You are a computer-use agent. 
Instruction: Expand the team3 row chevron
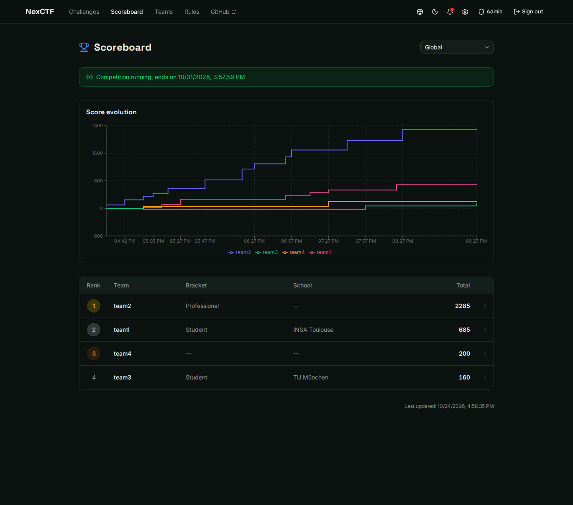point(485,377)
